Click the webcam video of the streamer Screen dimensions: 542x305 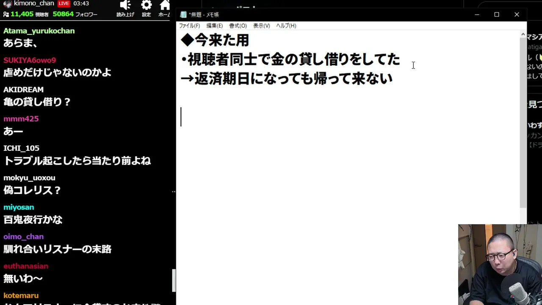[x=500, y=264]
